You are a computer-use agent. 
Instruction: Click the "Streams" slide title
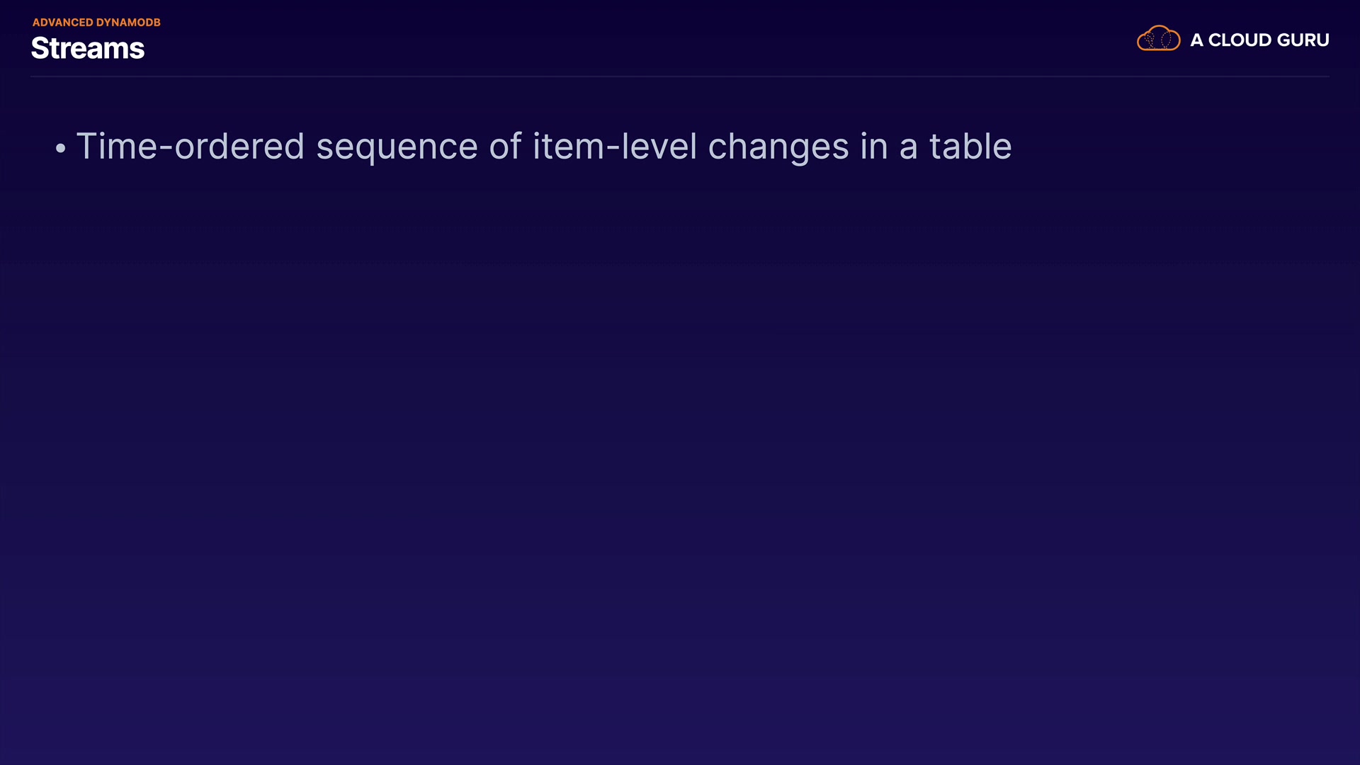pos(88,48)
